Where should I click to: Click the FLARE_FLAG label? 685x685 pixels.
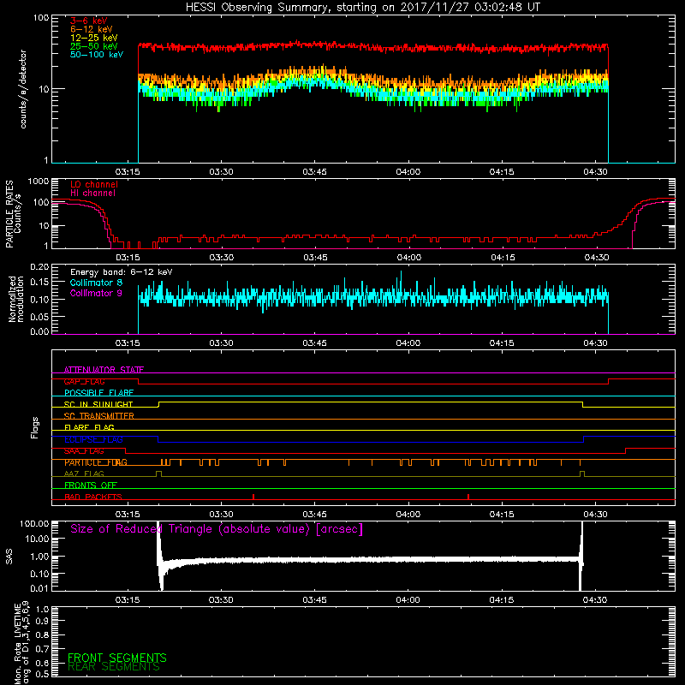click(x=89, y=427)
